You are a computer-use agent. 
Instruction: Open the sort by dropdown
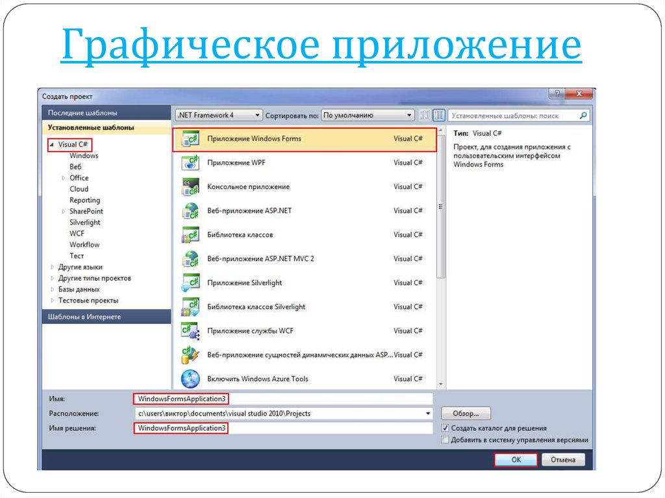click(x=368, y=116)
